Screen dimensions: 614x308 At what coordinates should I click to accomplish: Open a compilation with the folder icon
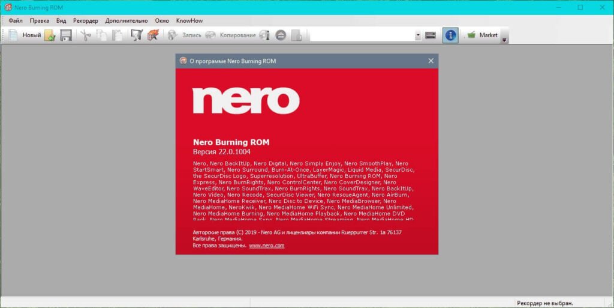pos(50,35)
